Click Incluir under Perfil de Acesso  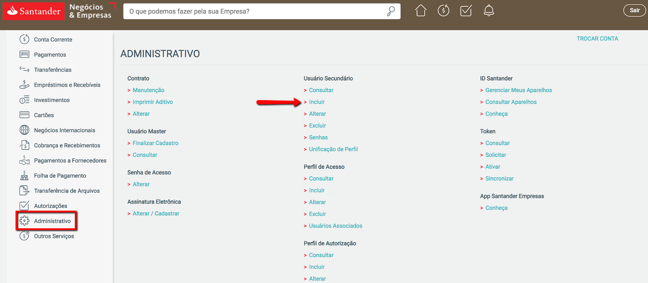(x=317, y=190)
